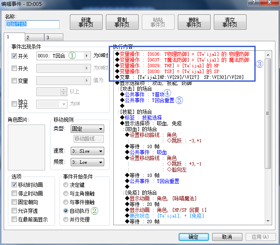Select command line 变量操作 [0036: T物理防御]
Image resolution: width=280 pixels, height=245 pixels.
(x=182, y=54)
